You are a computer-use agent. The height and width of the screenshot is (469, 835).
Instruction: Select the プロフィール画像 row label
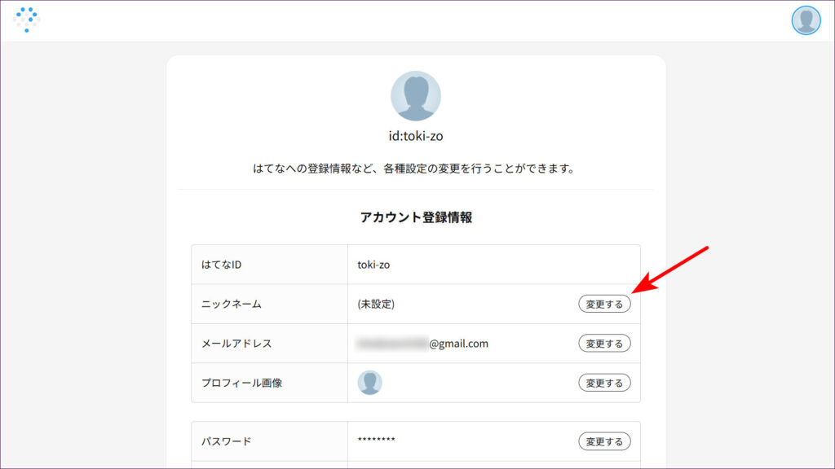pos(241,383)
